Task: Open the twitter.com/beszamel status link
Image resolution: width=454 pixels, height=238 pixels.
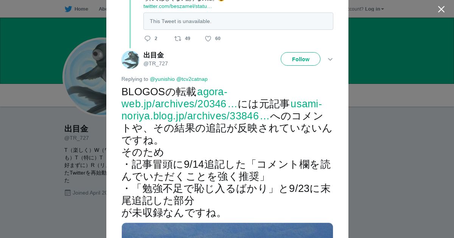Action: pyautogui.click(x=177, y=6)
